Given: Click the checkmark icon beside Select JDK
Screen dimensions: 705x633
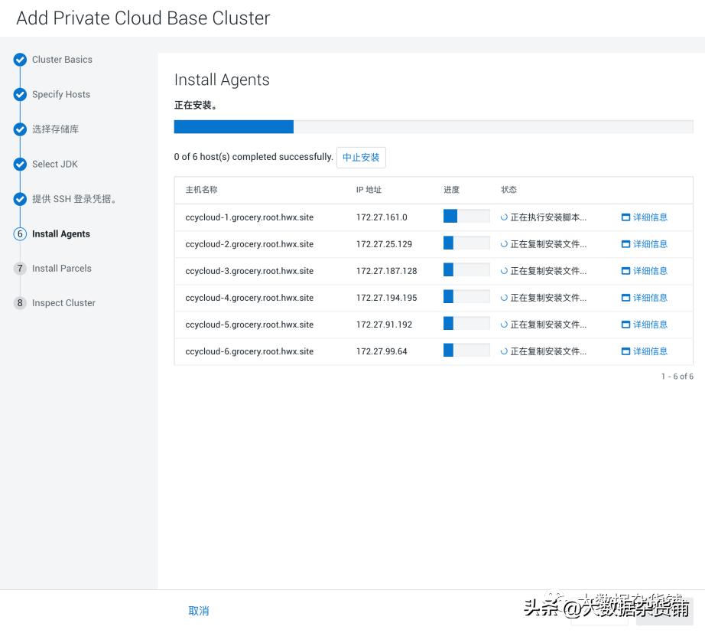Looking at the screenshot, I should click(x=20, y=164).
